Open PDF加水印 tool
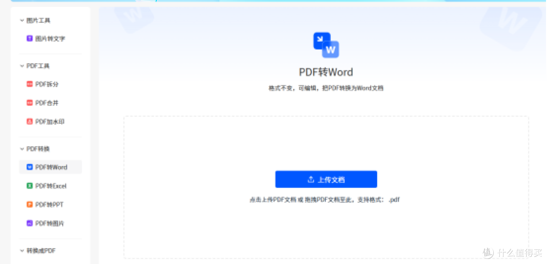The width and height of the screenshot is (547, 264). 51,122
